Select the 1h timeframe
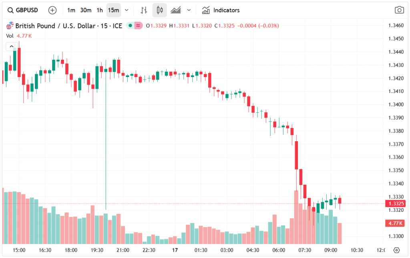This screenshot has height=258, width=410. [99, 10]
